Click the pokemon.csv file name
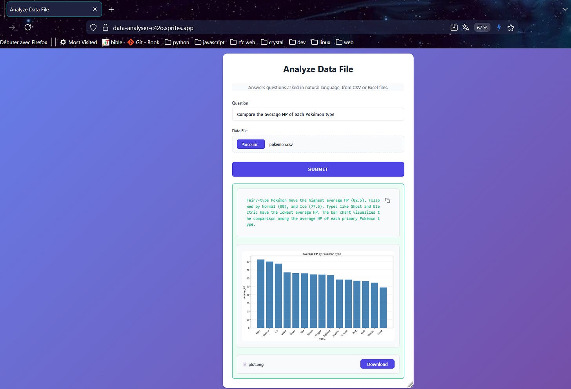This screenshot has height=389, width=571. [281, 144]
